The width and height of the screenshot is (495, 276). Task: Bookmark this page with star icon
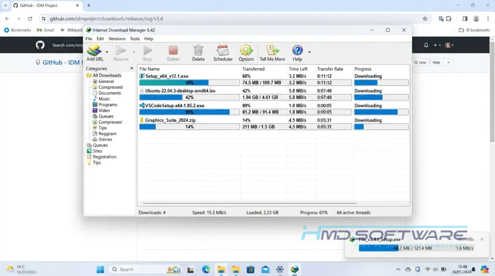[425, 19]
